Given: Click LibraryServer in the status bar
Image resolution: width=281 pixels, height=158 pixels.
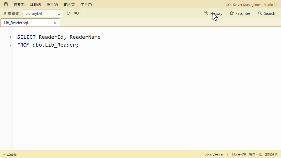Looking at the screenshot, I should click(x=214, y=154).
